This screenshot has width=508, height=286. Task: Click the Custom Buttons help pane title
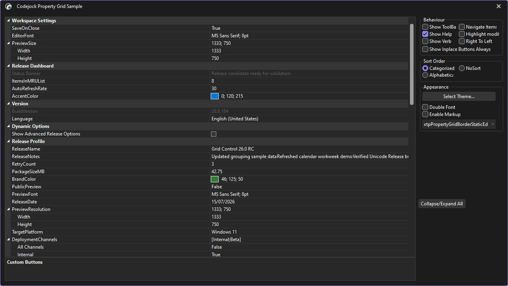click(25, 262)
